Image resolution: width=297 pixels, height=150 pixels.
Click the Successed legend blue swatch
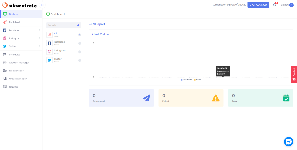coord(182,80)
